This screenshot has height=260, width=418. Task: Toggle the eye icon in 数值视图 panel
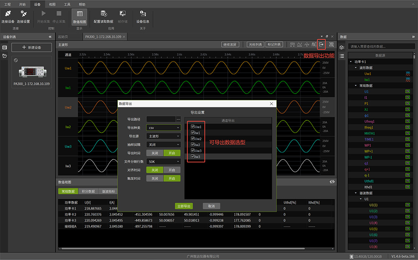332,182
